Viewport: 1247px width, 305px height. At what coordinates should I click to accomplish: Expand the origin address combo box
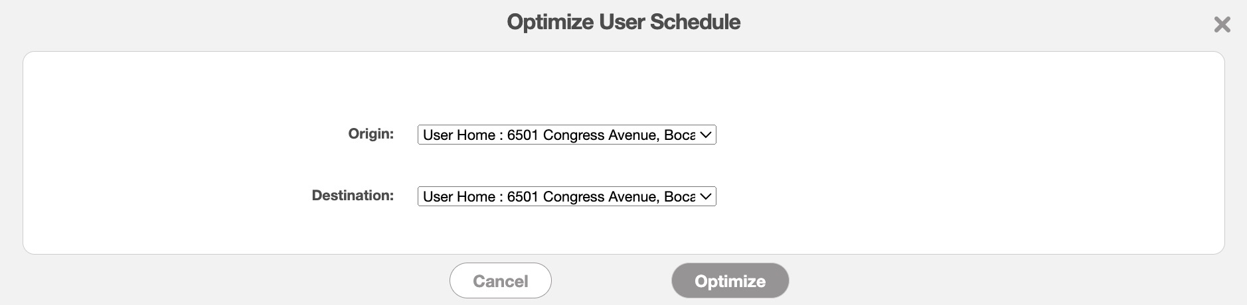pos(566,135)
